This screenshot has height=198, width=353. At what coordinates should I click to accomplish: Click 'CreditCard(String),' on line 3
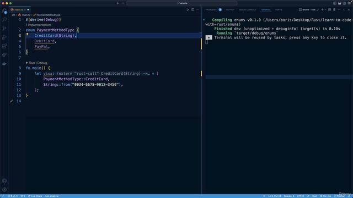tap(56, 35)
